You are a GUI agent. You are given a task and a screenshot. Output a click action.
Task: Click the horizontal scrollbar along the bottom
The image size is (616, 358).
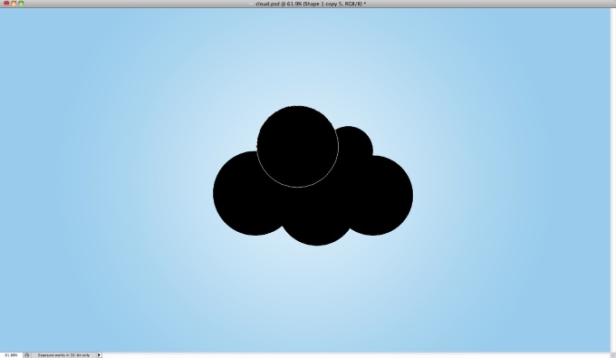[355, 355]
